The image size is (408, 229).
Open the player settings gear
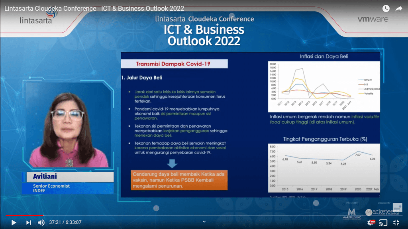point(371,223)
